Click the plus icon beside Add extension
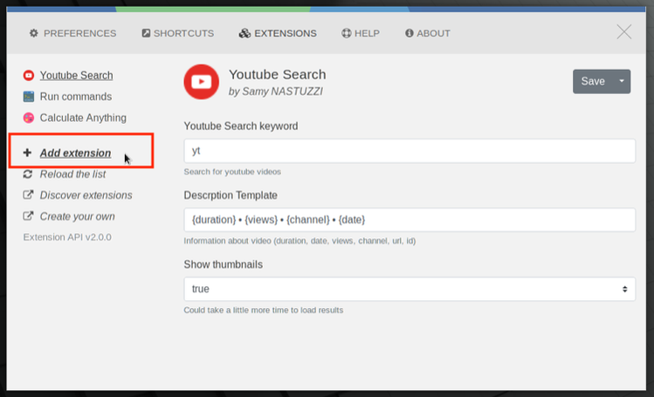Viewport: 654px width, 397px height. pyautogui.click(x=27, y=153)
